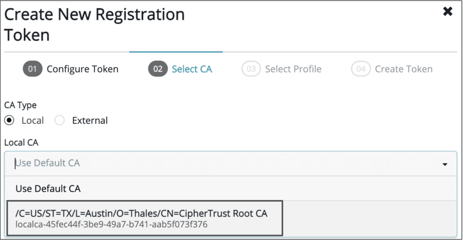Collapse the Use Default CA dropdown list
Screen dimensions: 463x240
(x=445, y=164)
